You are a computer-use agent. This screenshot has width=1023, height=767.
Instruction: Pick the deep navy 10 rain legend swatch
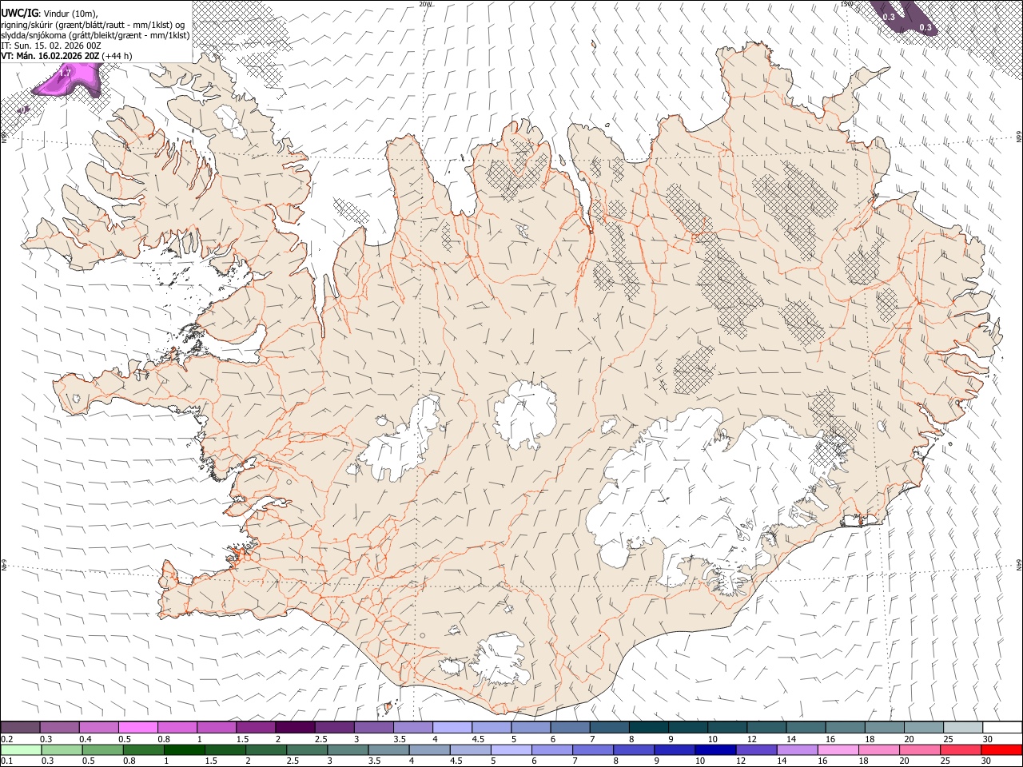point(715,749)
